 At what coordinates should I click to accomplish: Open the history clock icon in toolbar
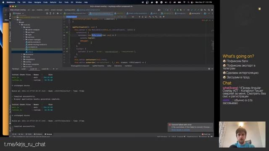(202, 10)
